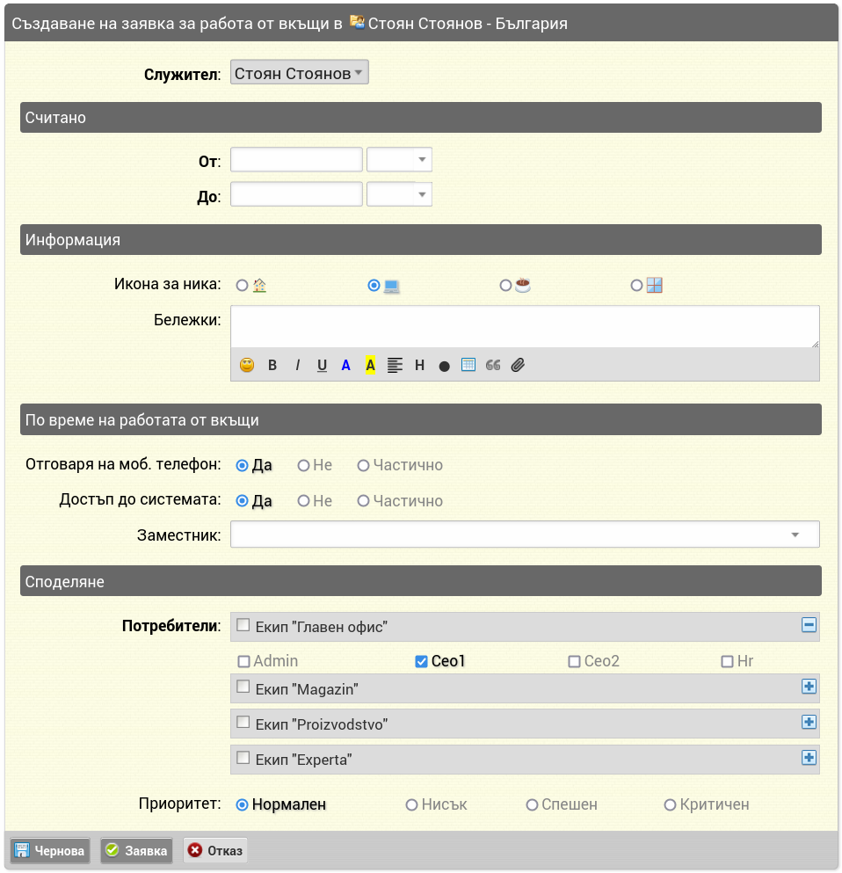Open text alignment options in notes toolbar
This screenshot has height=873, width=842.
click(x=395, y=365)
